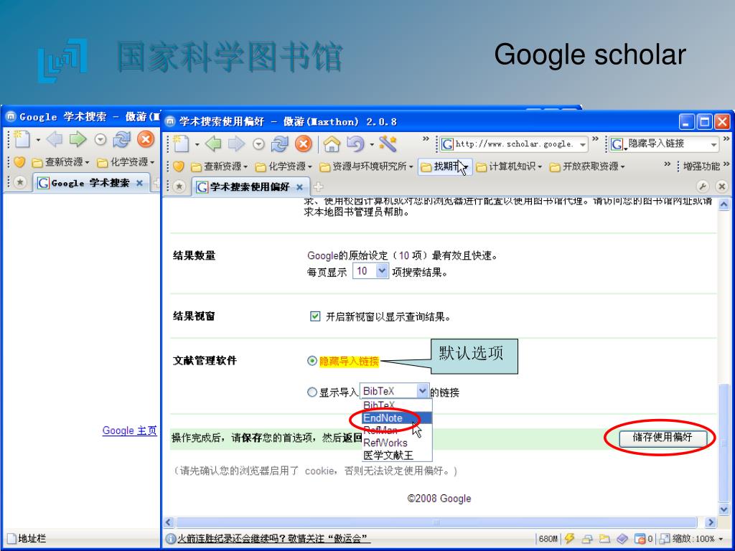Select the 显示导入 radio button
The height and width of the screenshot is (551, 735).
312,392
